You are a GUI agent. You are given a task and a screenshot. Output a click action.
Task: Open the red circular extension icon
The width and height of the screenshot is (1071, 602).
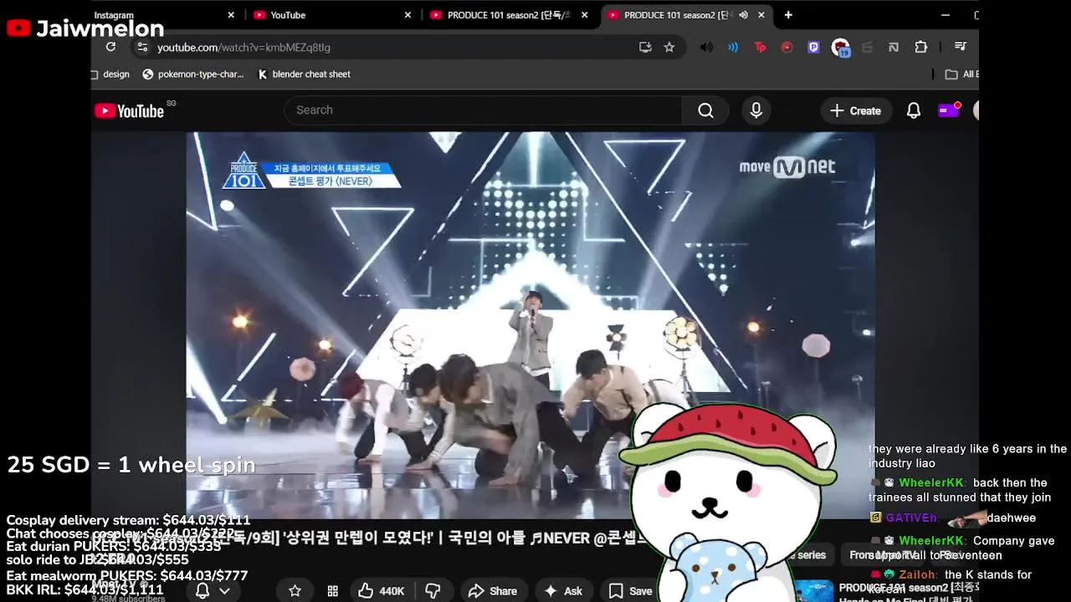[x=787, y=48]
